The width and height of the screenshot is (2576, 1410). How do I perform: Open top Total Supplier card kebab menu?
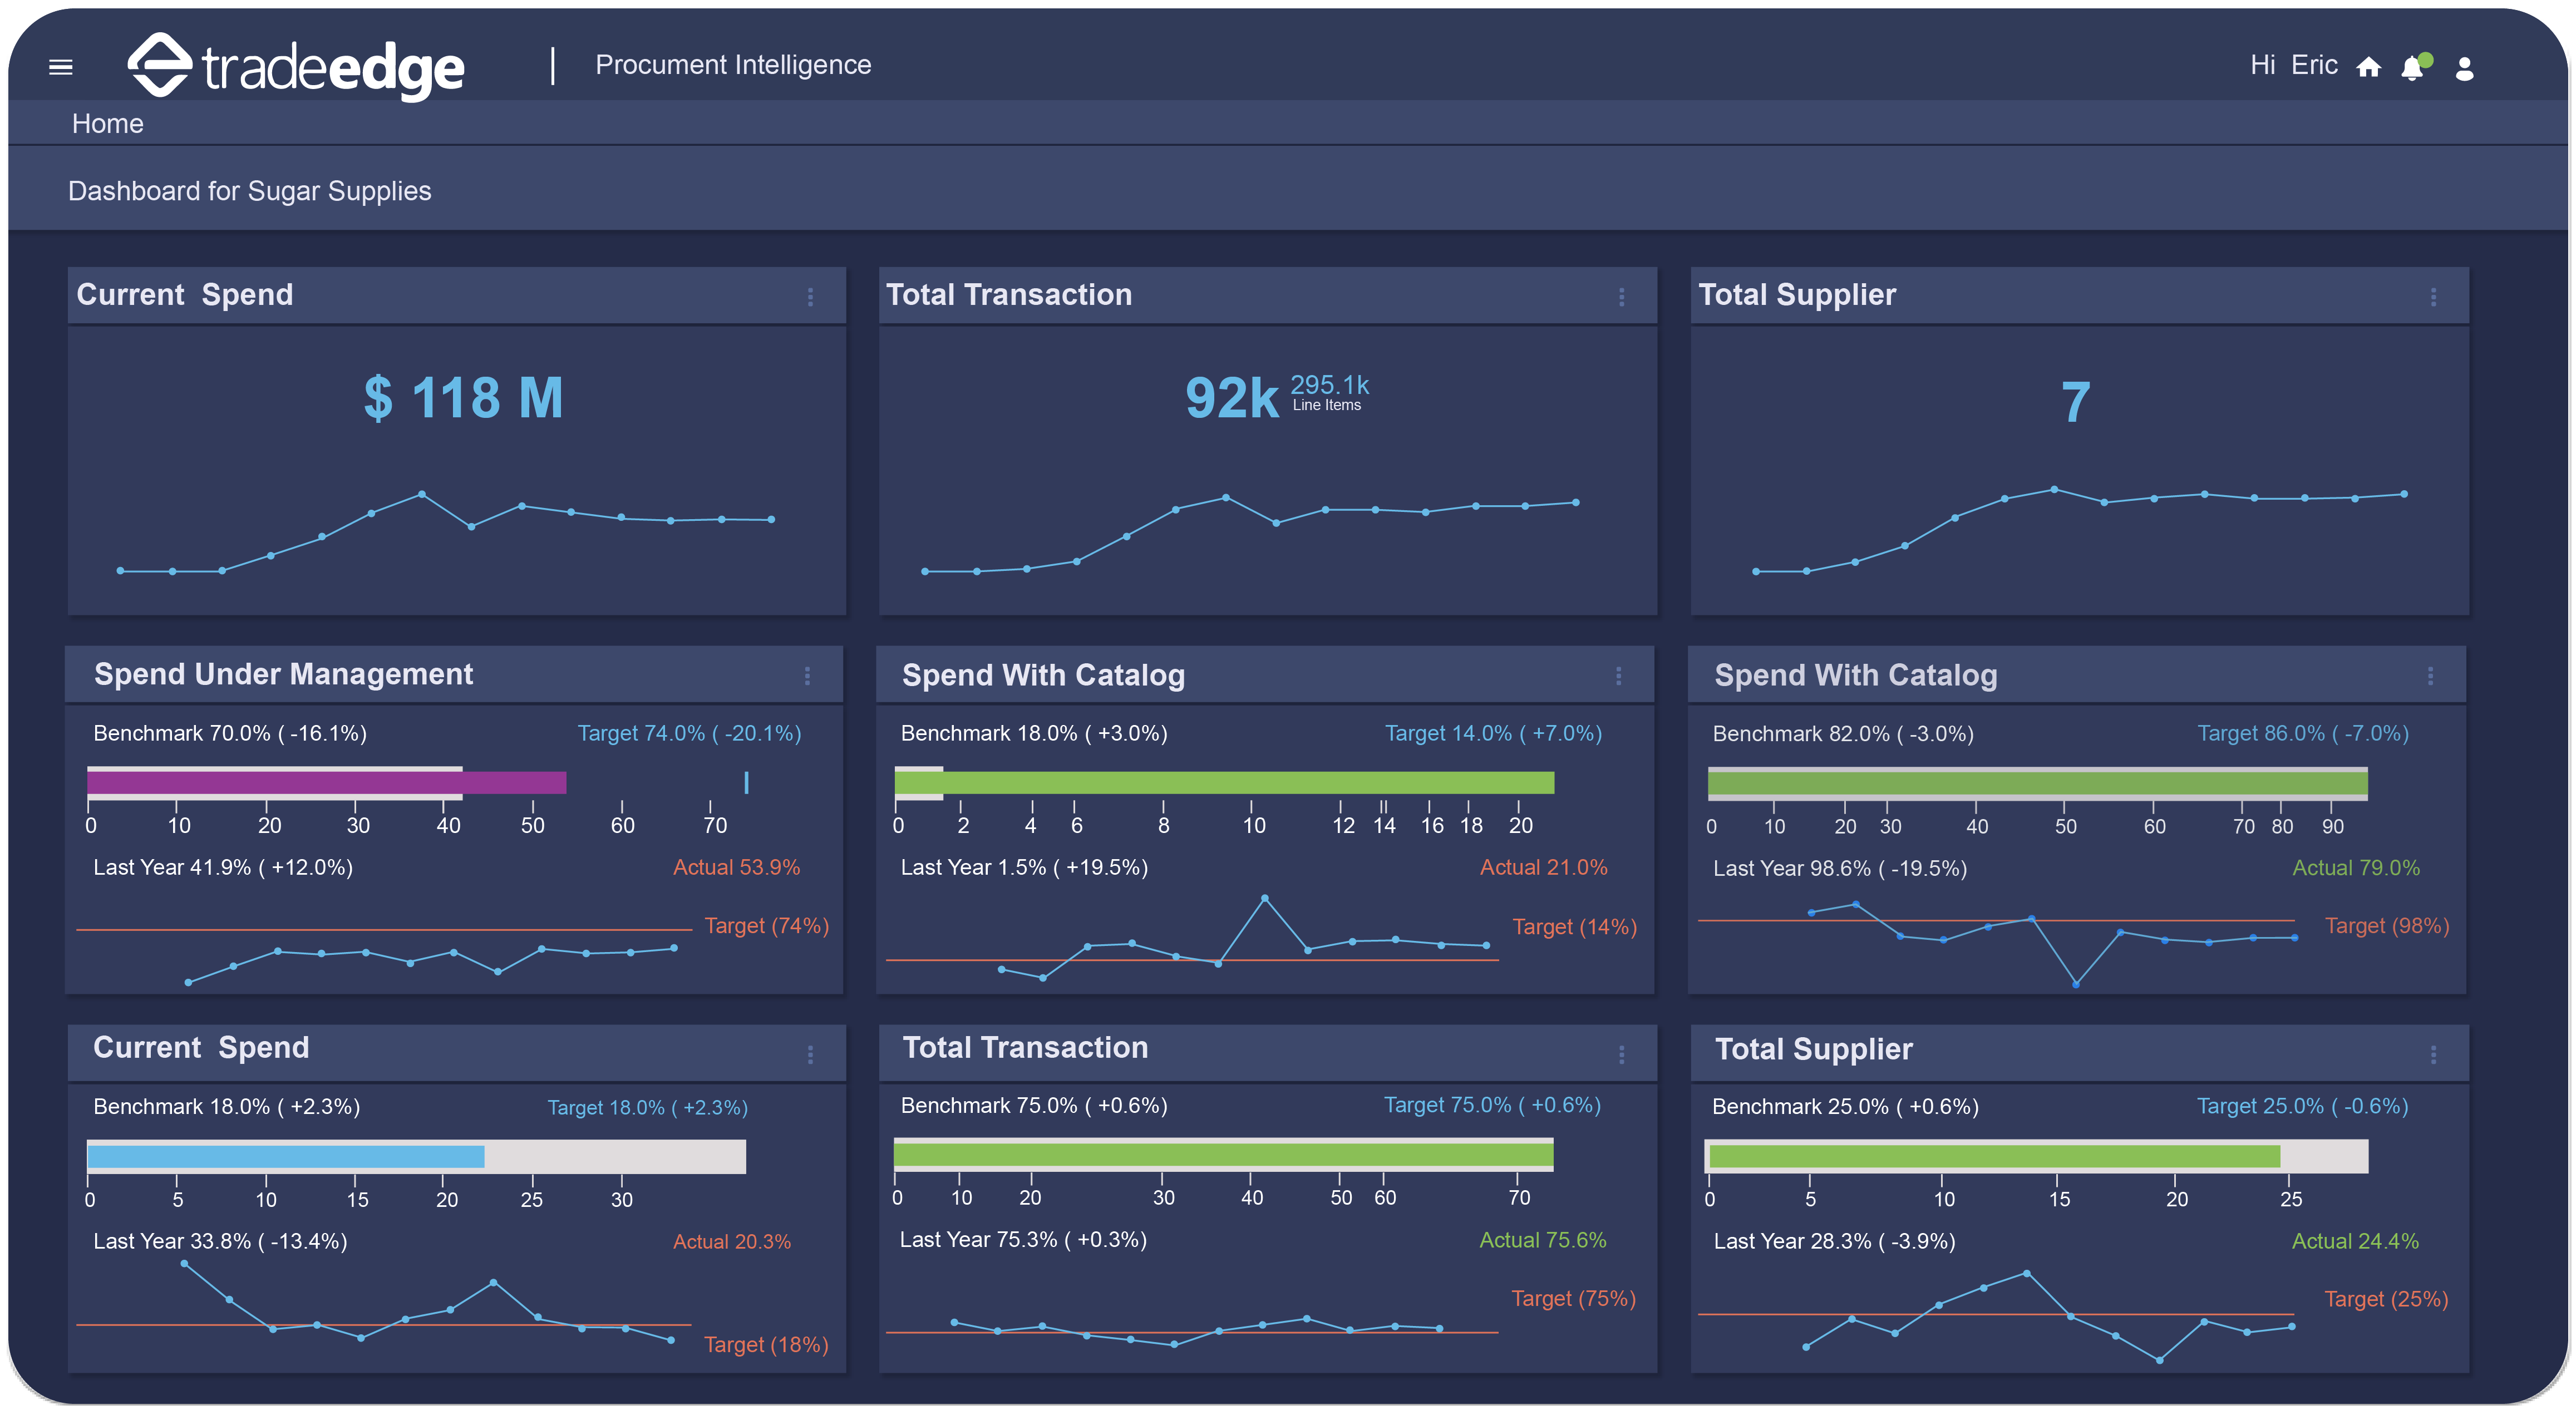(x=2433, y=297)
